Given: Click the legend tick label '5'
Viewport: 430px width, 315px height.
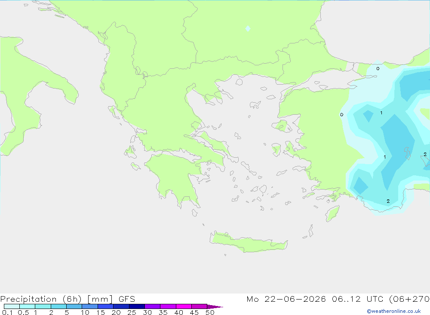Looking at the screenshot, I should coord(67,312).
